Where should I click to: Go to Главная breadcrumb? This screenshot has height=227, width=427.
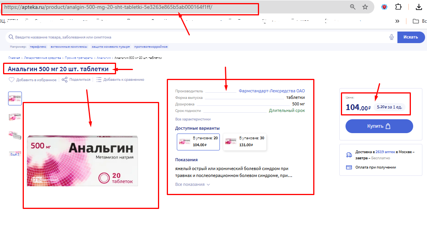(14, 58)
